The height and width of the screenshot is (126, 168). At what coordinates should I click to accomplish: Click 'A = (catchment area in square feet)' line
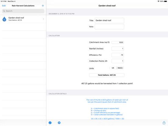click(x=105, y=108)
